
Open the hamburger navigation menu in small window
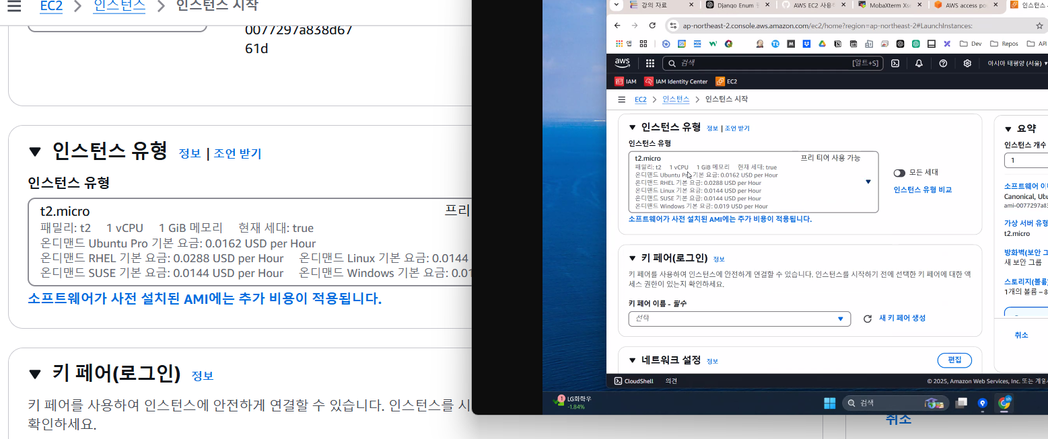(x=621, y=99)
